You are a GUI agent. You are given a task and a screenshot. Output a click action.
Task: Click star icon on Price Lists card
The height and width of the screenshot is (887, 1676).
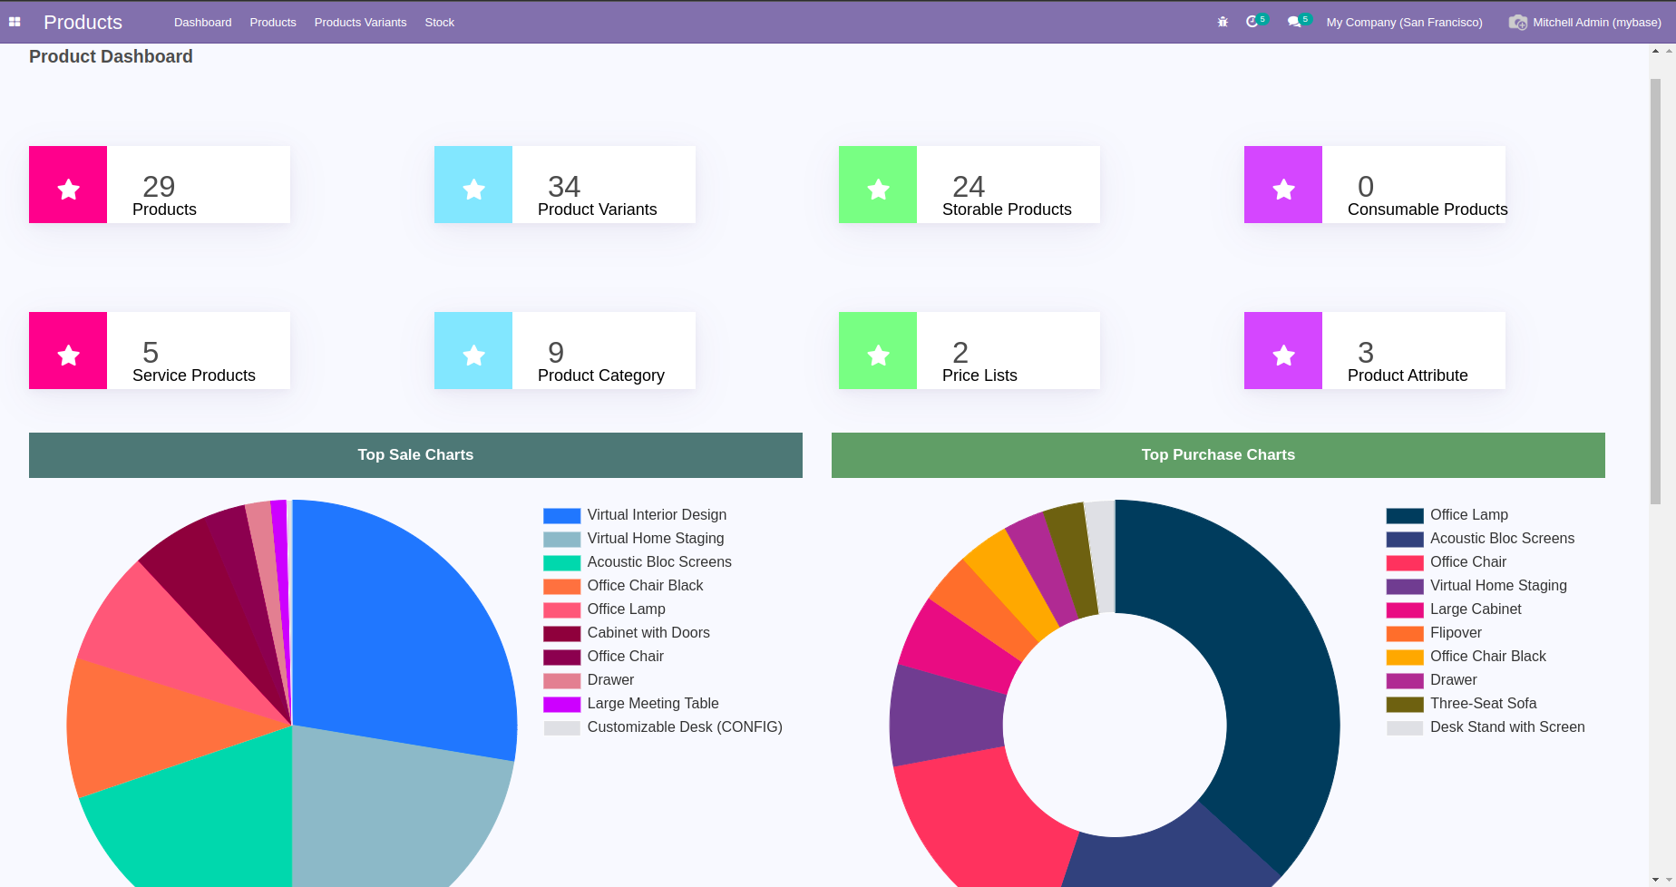pyautogui.click(x=878, y=356)
